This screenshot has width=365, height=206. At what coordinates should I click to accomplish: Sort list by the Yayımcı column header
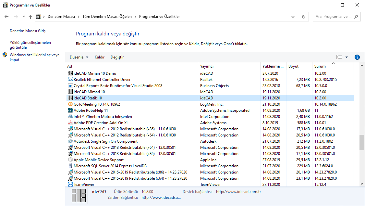(229, 66)
